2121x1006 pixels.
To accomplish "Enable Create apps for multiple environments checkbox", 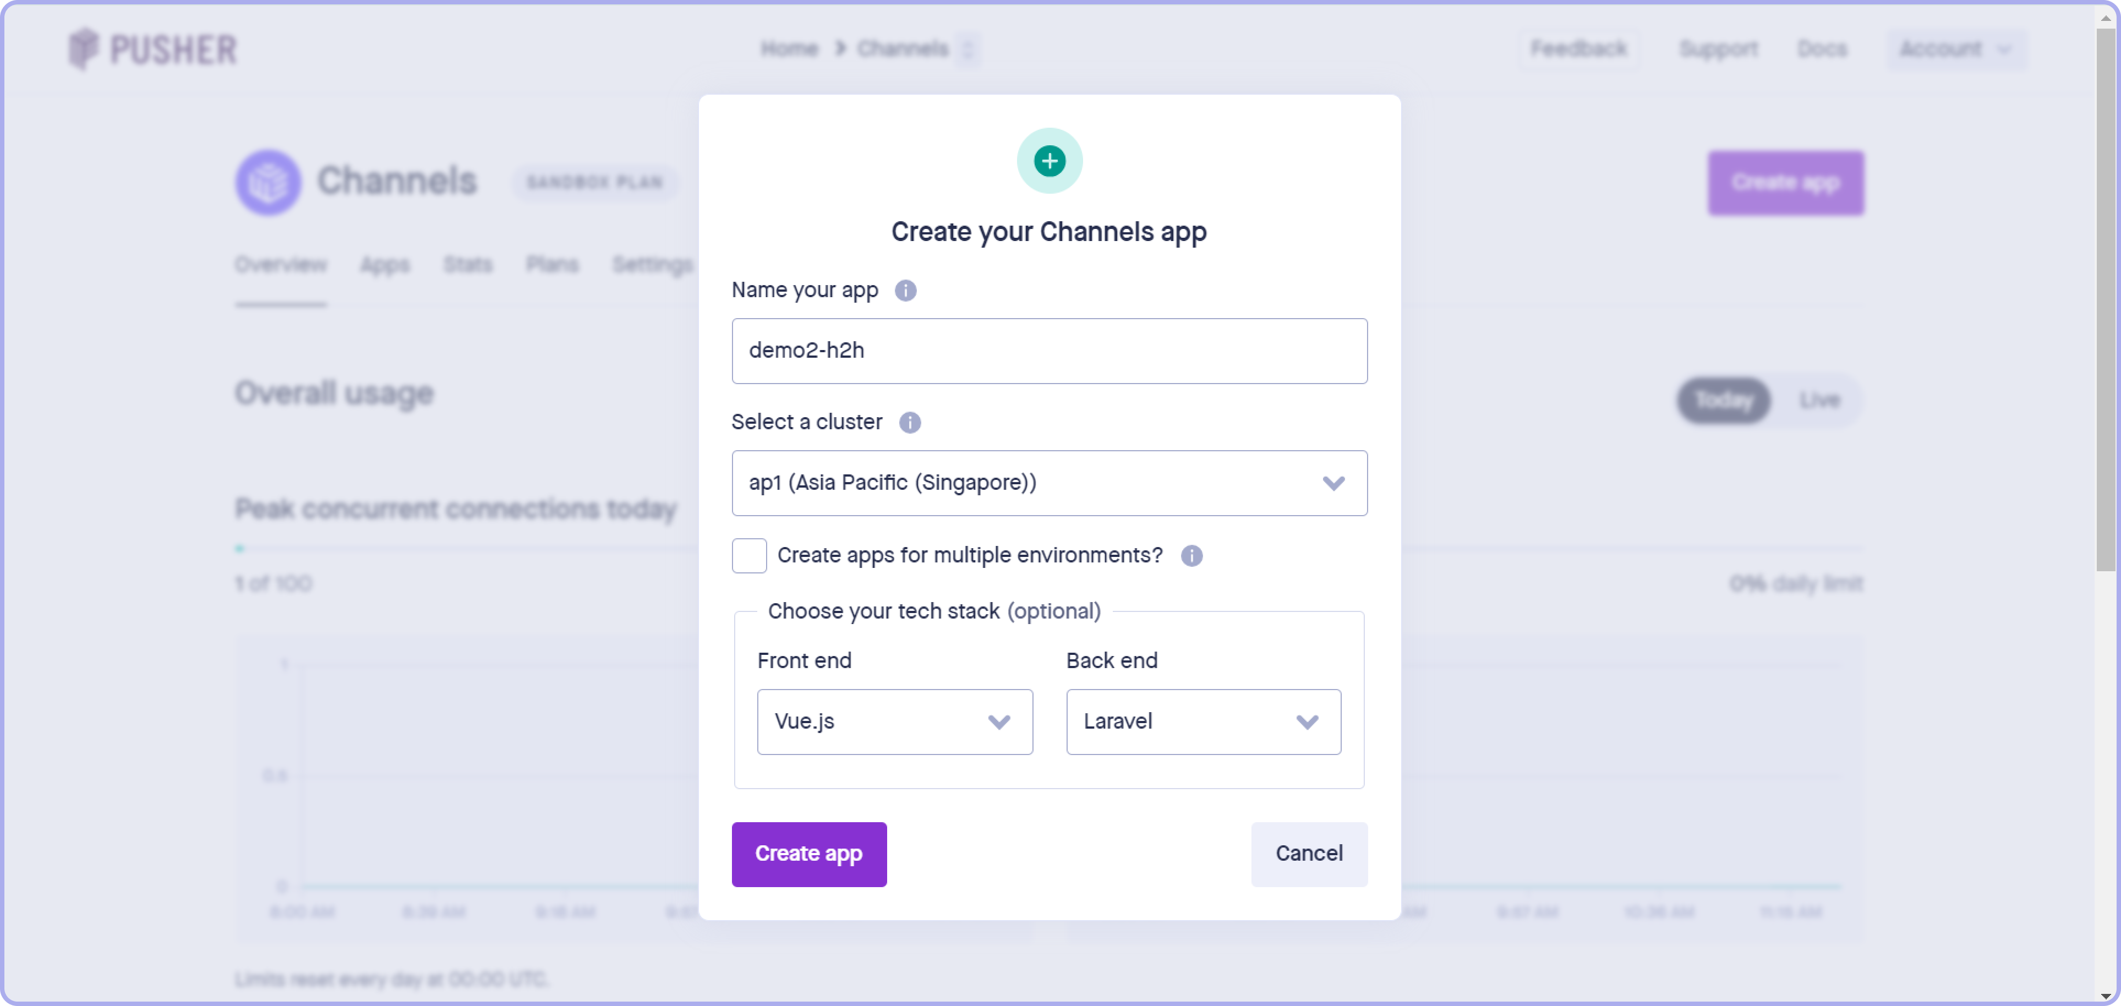I will (x=748, y=556).
